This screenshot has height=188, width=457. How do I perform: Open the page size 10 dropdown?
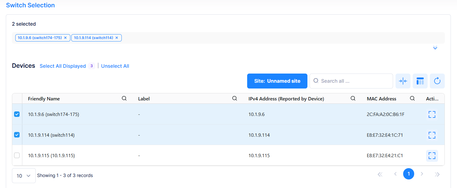pos(24,175)
